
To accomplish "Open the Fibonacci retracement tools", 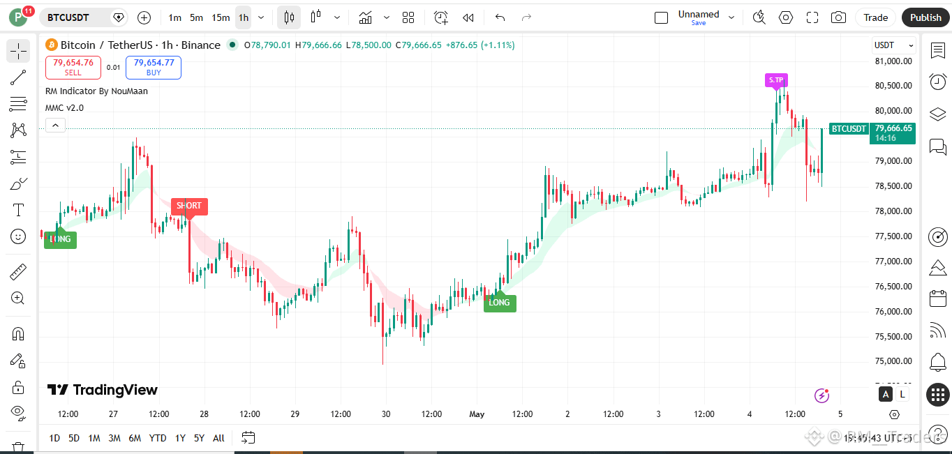I will coord(18,104).
